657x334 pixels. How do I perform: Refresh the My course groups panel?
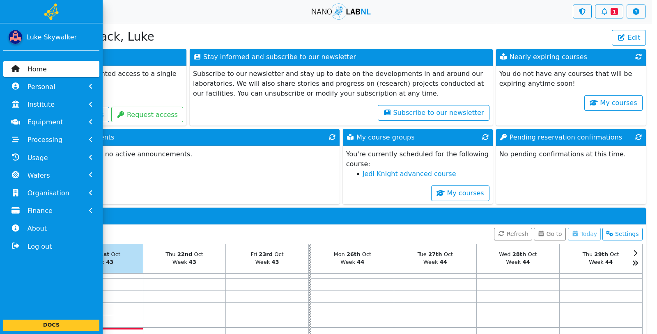tap(485, 137)
